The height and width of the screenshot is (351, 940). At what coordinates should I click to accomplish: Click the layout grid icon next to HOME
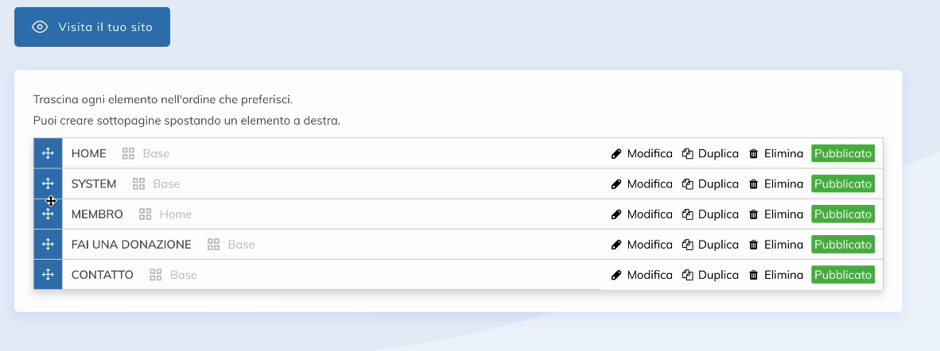point(128,153)
